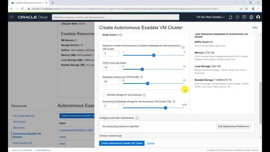Select Autonomous Exadata VM Clusters in Resources
The height and width of the screenshot is (152, 270).
[27, 135]
